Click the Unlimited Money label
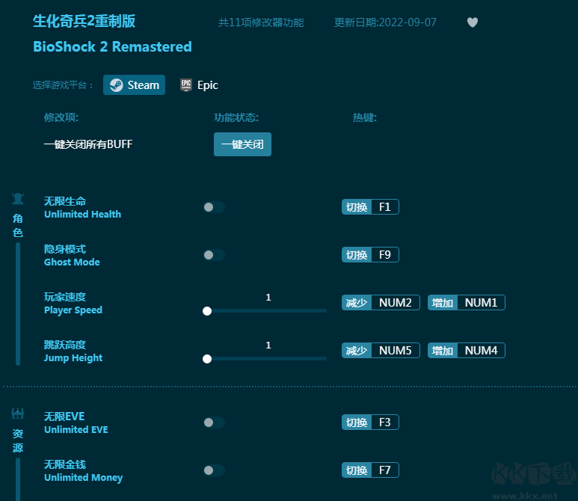 pyautogui.click(x=83, y=477)
